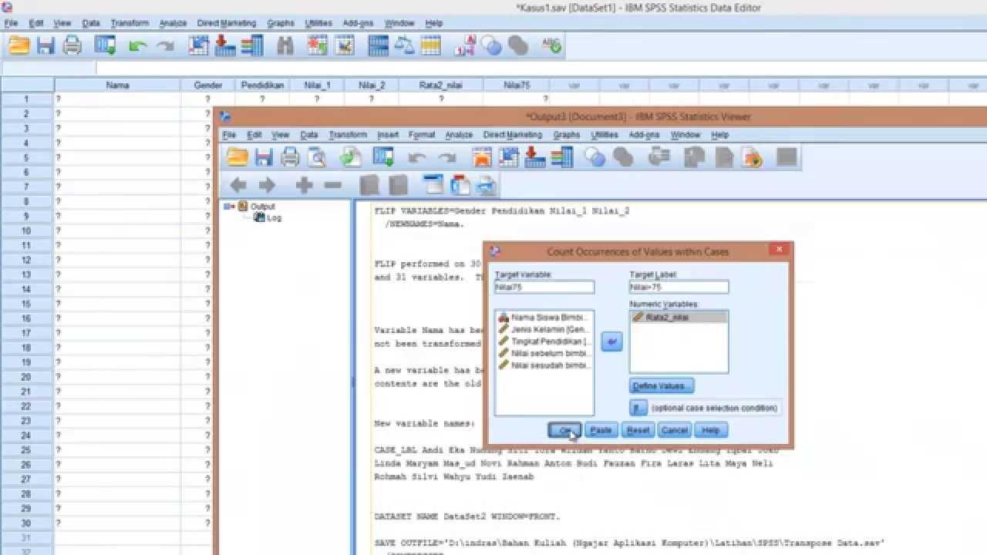This screenshot has width=987, height=555.
Task: Select Nama Siswa Bimbi variable in list
Action: pos(544,317)
